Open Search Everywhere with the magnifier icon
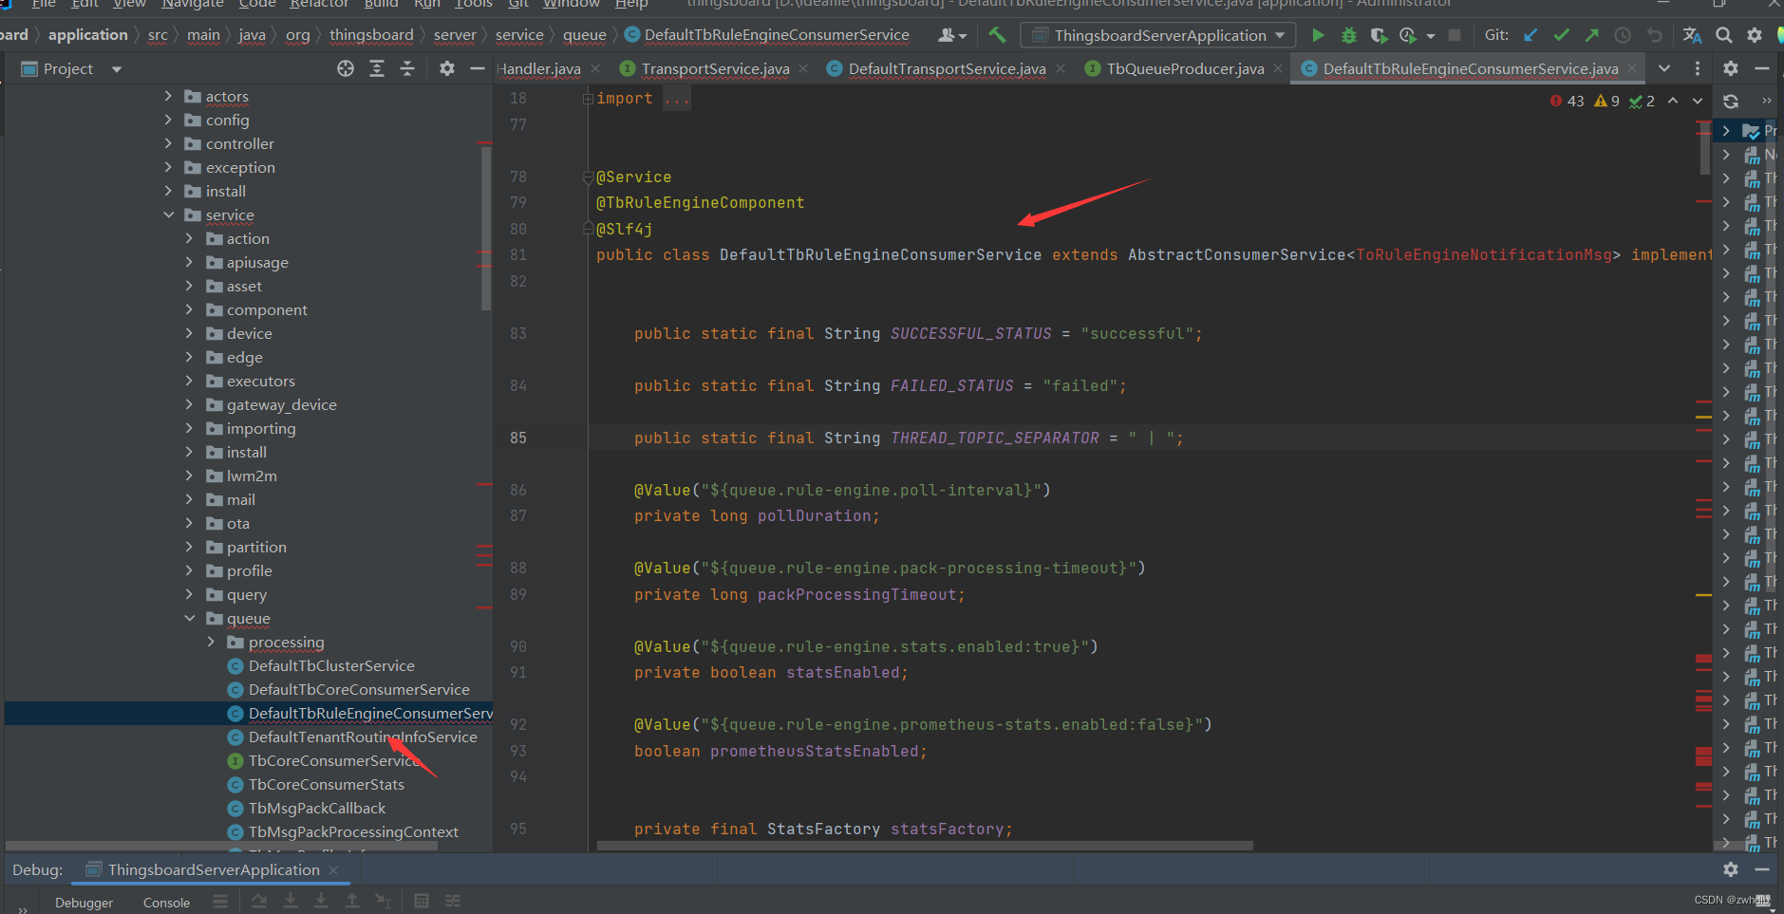Image resolution: width=1784 pixels, height=914 pixels. [x=1724, y=35]
